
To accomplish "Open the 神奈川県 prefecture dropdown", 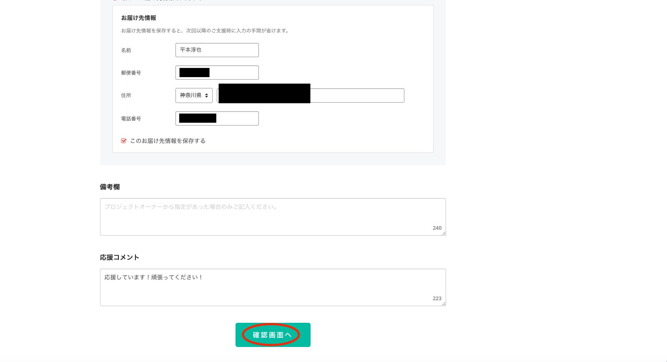I will [x=194, y=96].
